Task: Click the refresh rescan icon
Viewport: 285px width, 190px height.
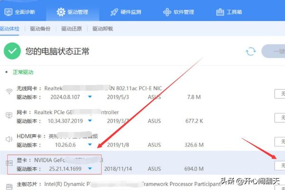Action: pyautogui.click(x=251, y=51)
